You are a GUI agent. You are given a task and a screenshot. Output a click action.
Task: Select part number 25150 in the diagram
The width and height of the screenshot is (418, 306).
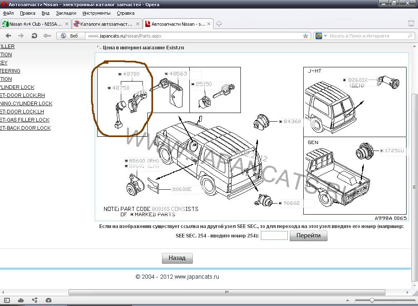(204, 84)
